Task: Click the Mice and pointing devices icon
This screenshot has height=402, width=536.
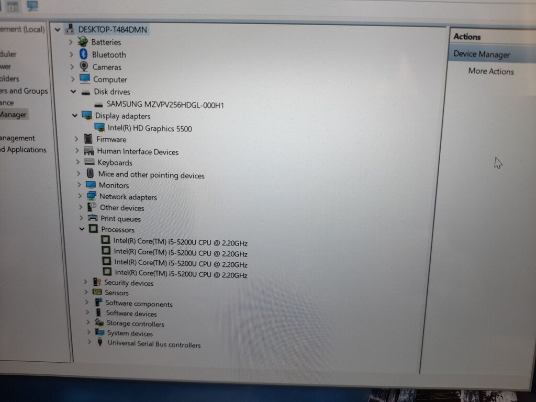Action: pyautogui.click(x=90, y=173)
